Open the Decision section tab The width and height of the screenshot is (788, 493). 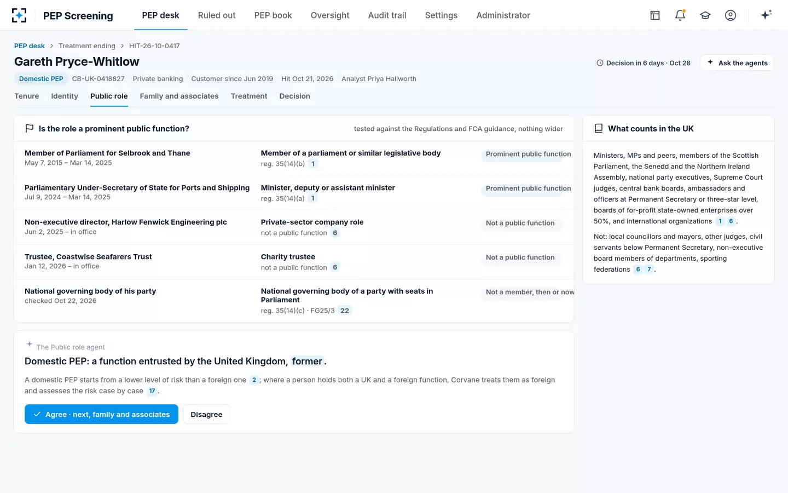coord(295,96)
